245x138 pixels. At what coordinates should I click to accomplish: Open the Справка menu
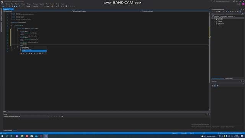pos(63,4)
